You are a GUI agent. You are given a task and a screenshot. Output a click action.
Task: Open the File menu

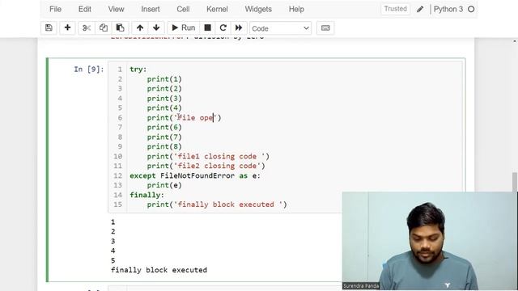tap(56, 9)
